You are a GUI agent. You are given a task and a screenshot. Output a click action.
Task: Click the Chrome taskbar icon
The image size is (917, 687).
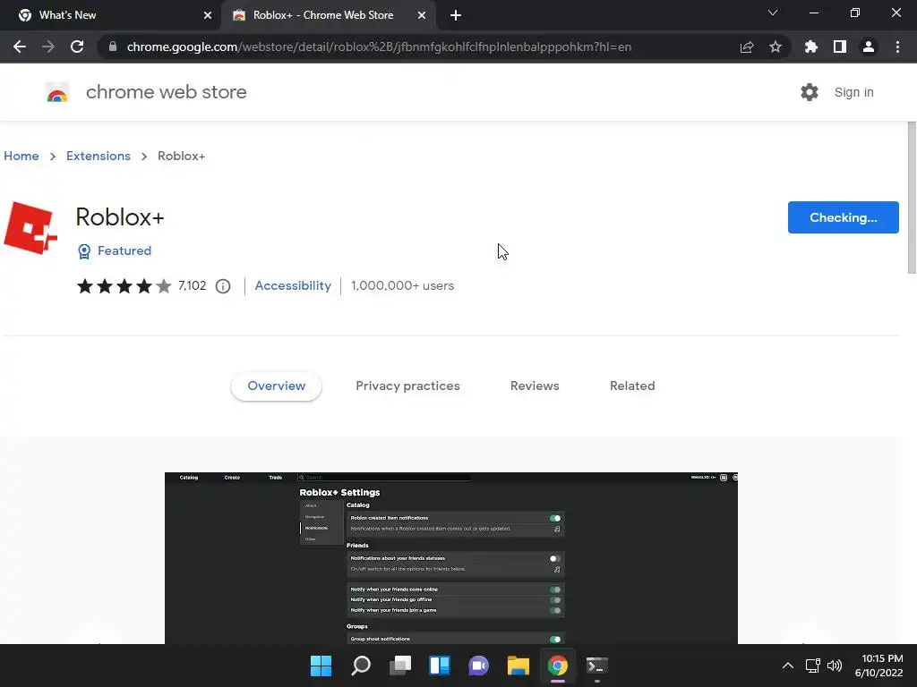pyautogui.click(x=557, y=666)
